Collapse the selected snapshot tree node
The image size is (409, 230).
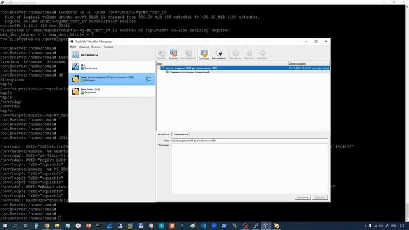(158, 68)
